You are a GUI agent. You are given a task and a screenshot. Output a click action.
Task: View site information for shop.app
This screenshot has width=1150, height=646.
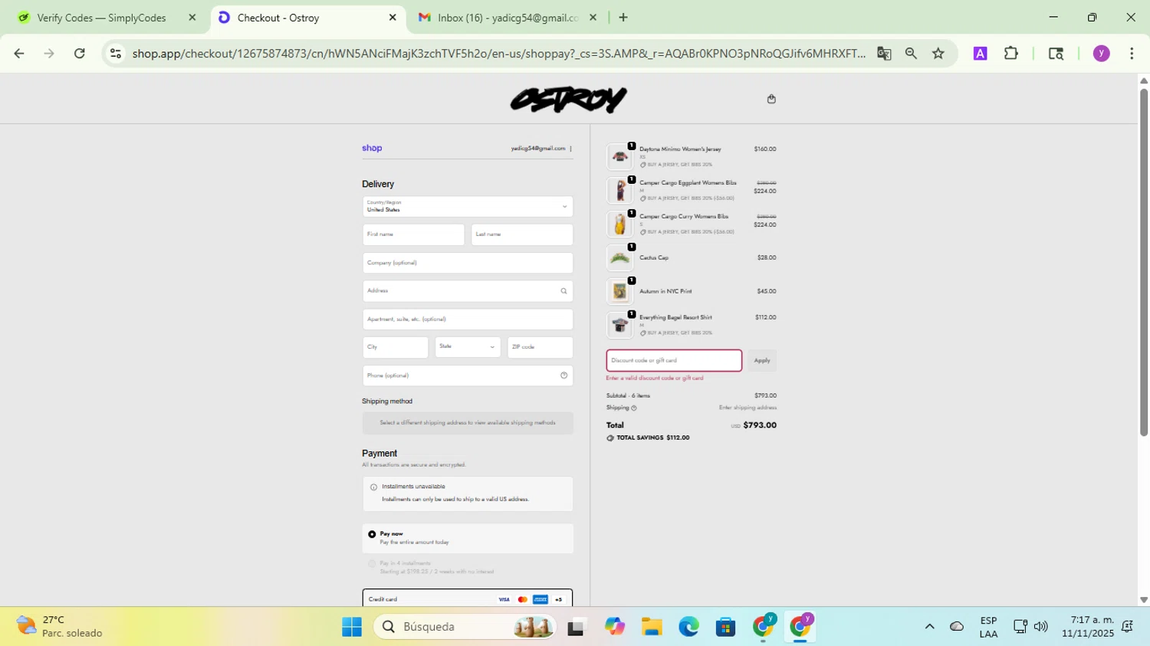tap(116, 53)
